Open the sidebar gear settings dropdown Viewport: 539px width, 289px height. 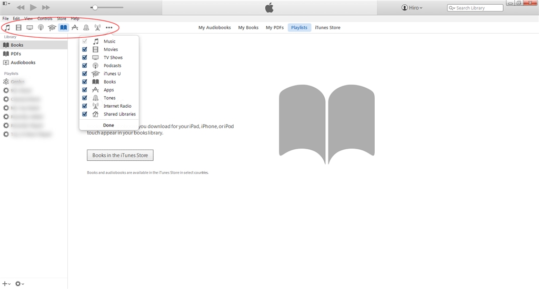tap(19, 284)
